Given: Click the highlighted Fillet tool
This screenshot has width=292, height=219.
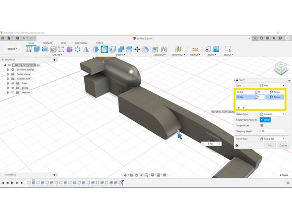Looking at the screenshot, I should point(105,49).
